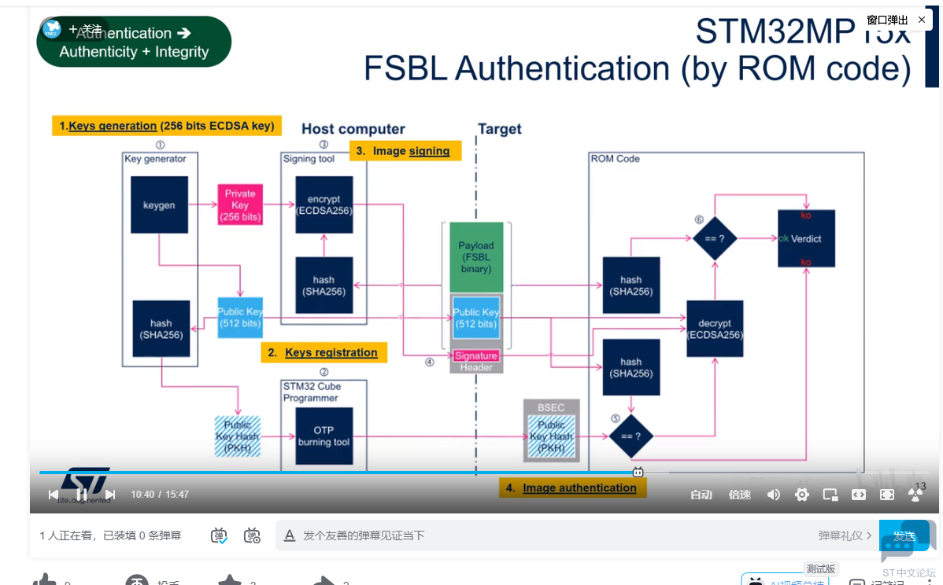Screen dimensions: 943x585
Task: Share the video via arrow icon
Action: coord(324,579)
